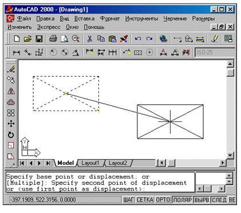Open the Вставка menu
Screen dimensions: 241x213
click(84, 18)
